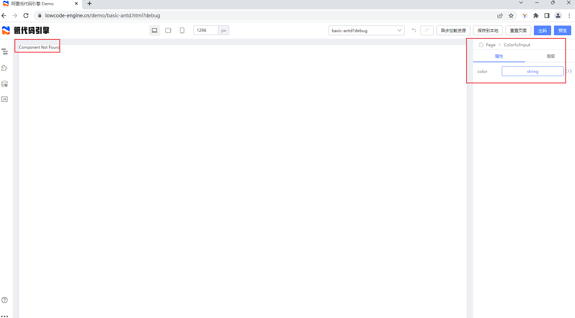The width and height of the screenshot is (575, 318).
Task: Click the 异步加载资源 button
Action: point(453,30)
